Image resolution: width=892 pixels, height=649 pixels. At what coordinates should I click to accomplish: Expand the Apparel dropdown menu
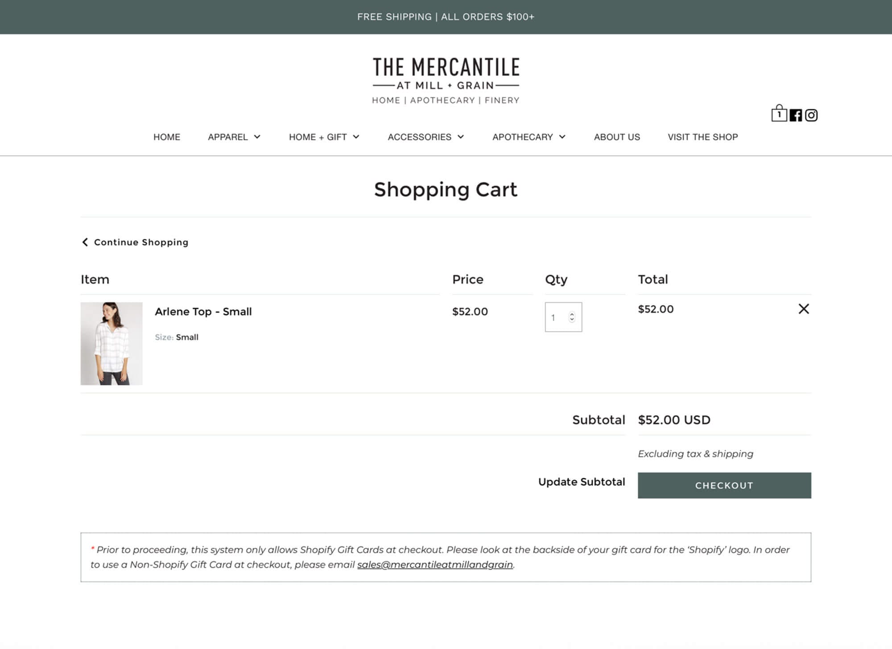pyautogui.click(x=234, y=137)
